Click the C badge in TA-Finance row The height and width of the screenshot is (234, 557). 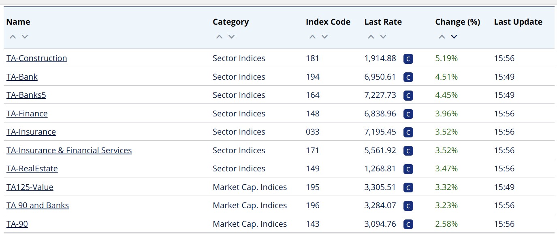point(408,114)
